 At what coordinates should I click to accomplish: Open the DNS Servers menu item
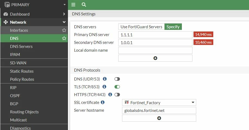34,47
